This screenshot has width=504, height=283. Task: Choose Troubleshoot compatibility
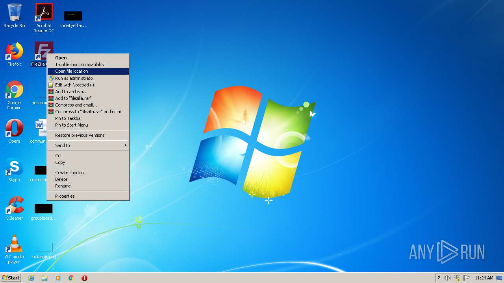tap(88, 64)
